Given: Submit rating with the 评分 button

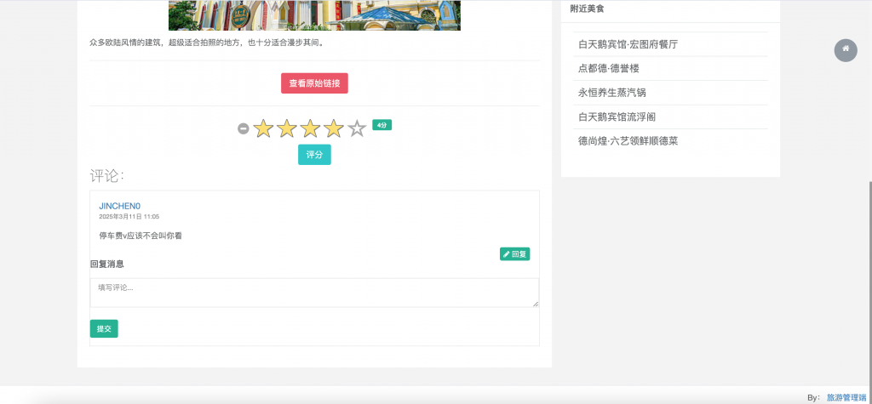Looking at the screenshot, I should (314, 155).
